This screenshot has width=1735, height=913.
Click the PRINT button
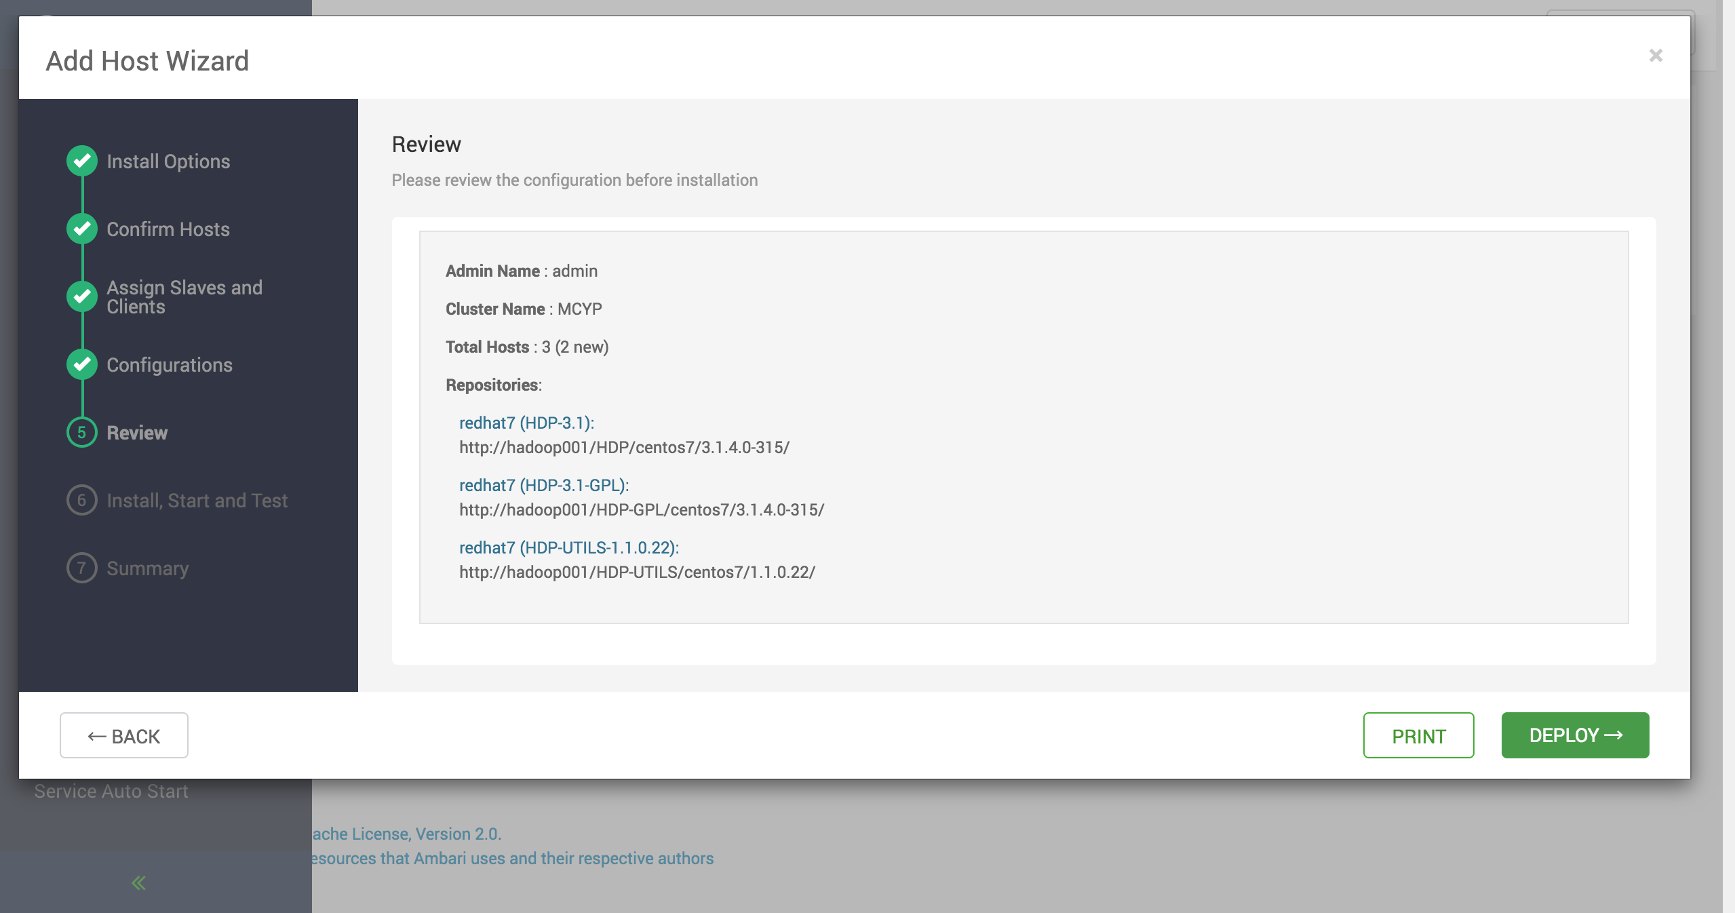point(1418,735)
